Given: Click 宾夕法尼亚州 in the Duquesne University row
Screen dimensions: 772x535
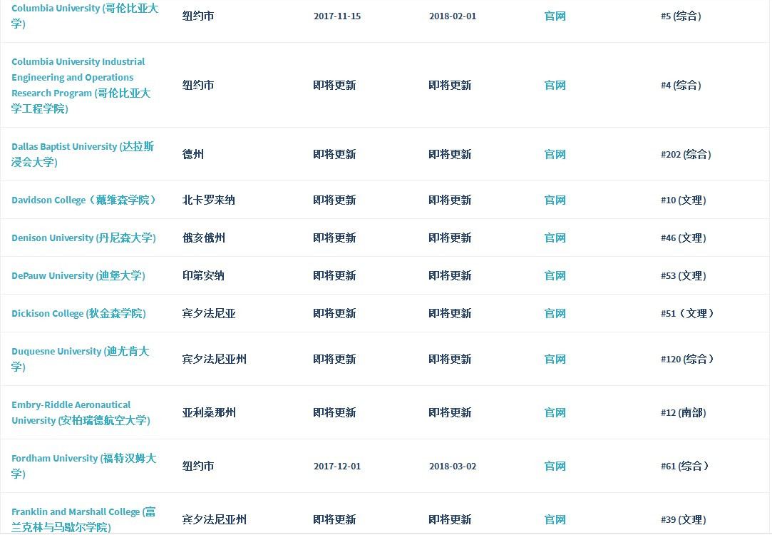Looking at the screenshot, I should 214,360.
